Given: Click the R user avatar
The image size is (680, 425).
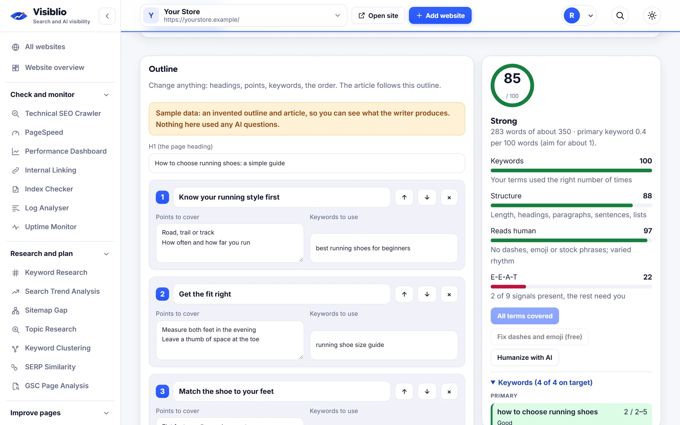Looking at the screenshot, I should click(x=572, y=15).
